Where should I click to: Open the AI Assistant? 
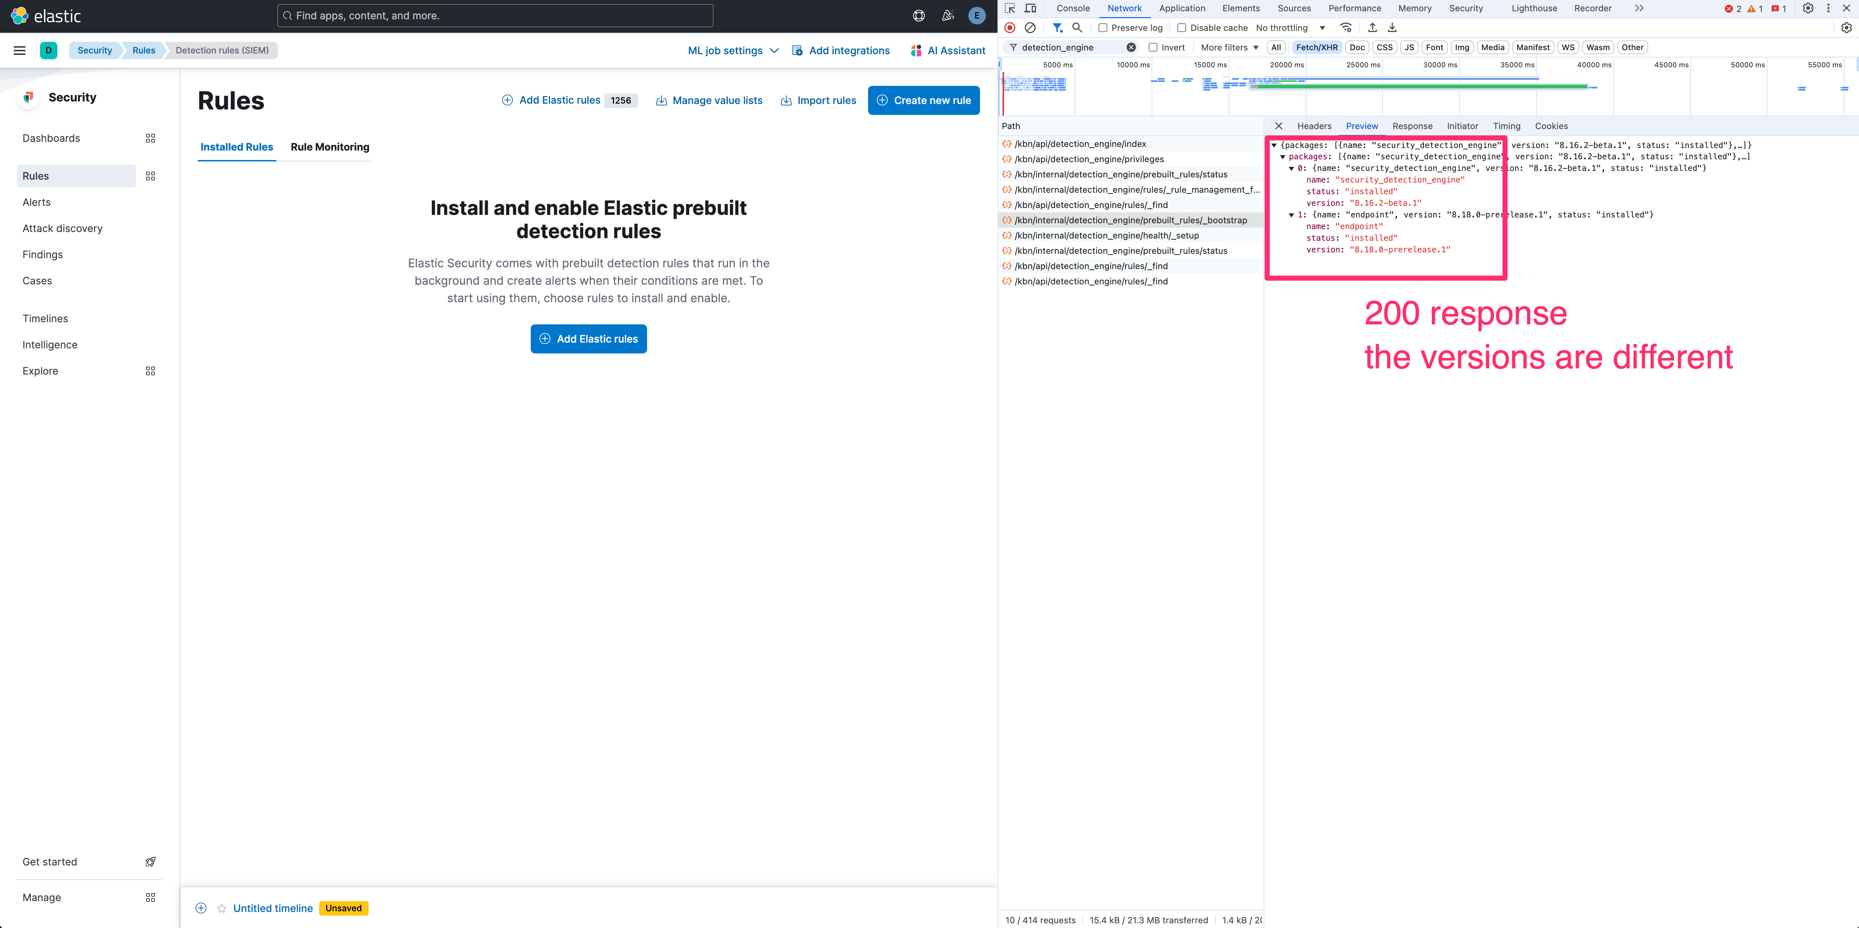tap(948, 51)
